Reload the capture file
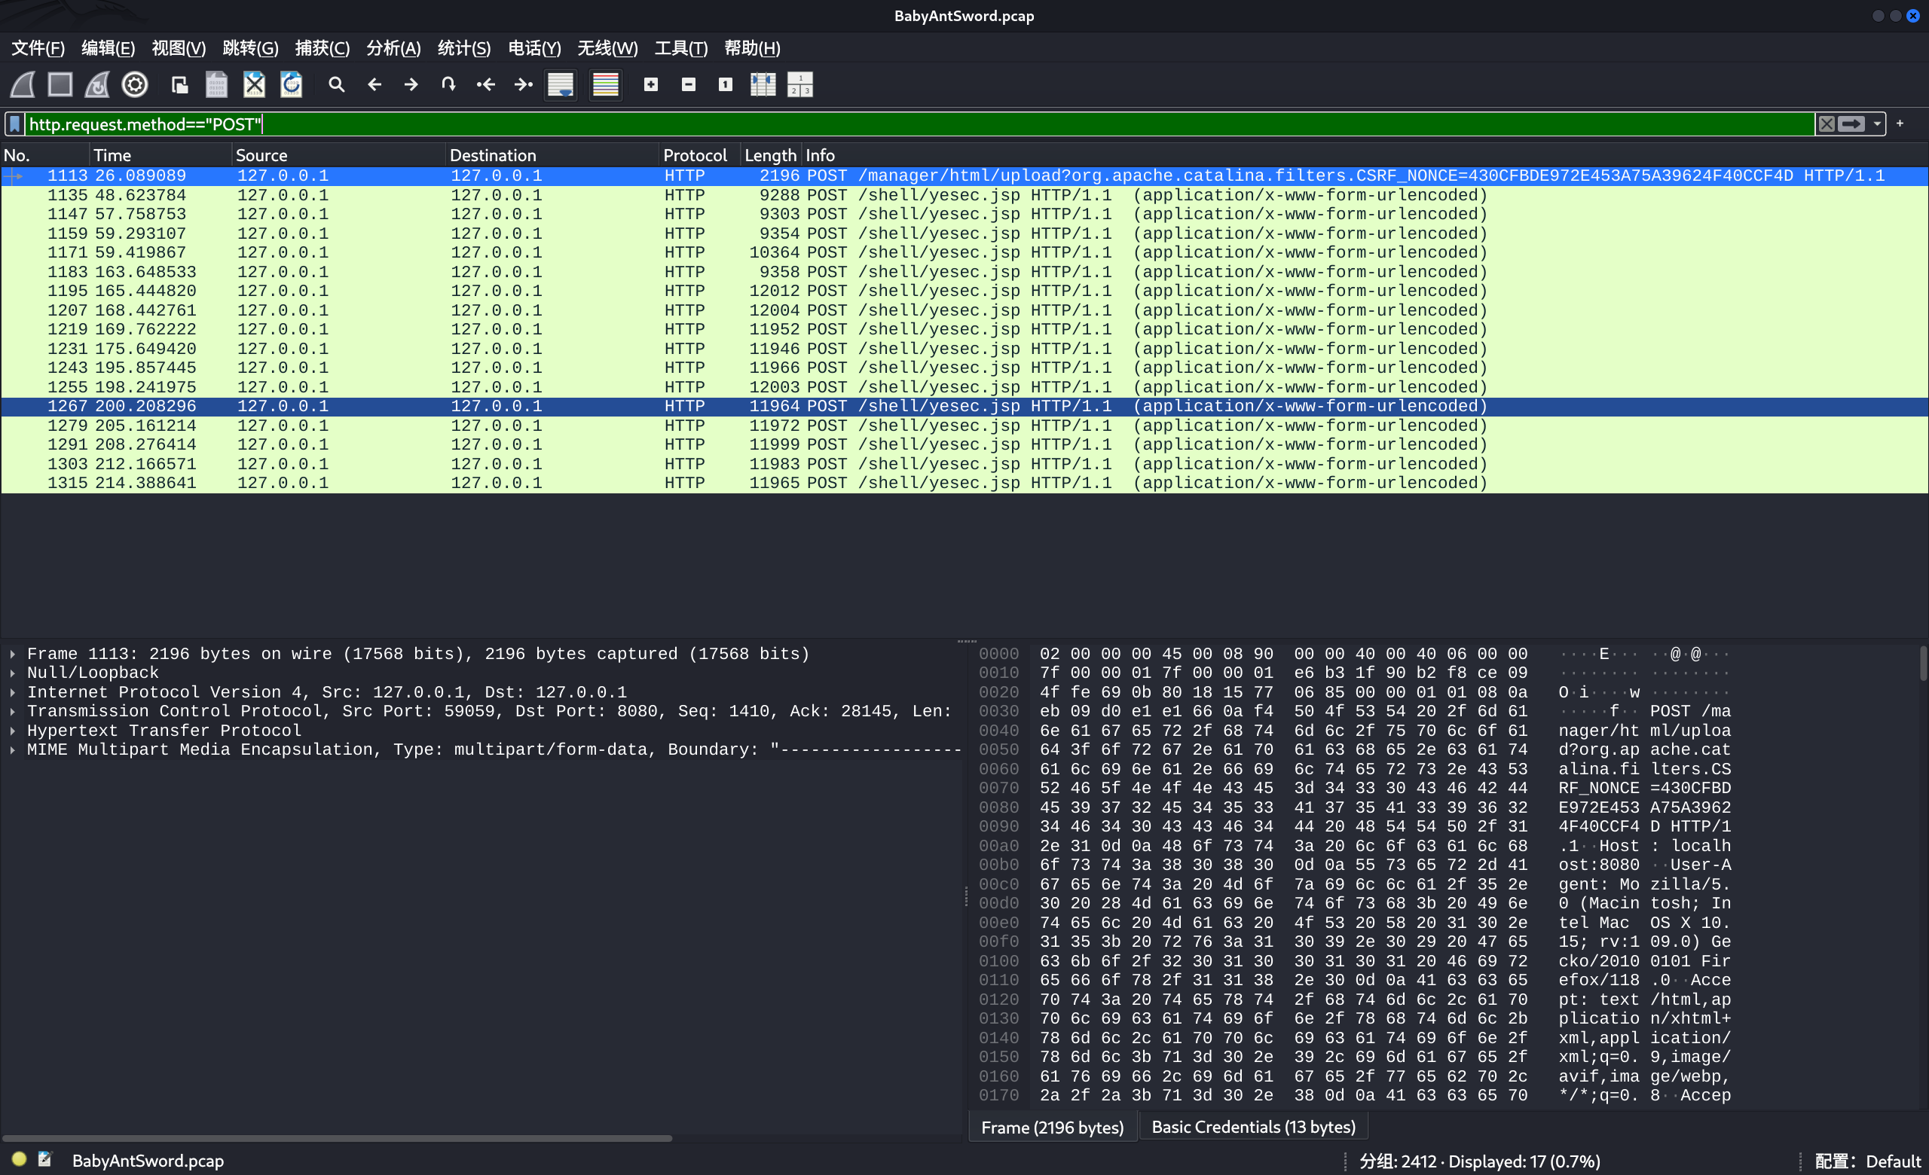The image size is (1929, 1175). pyautogui.click(x=291, y=84)
